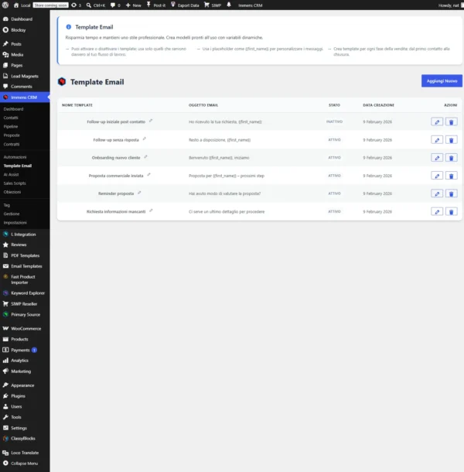The image size is (464, 472).
Task: Edit the Follow-up iniziale post contatto template
Action: click(437, 122)
